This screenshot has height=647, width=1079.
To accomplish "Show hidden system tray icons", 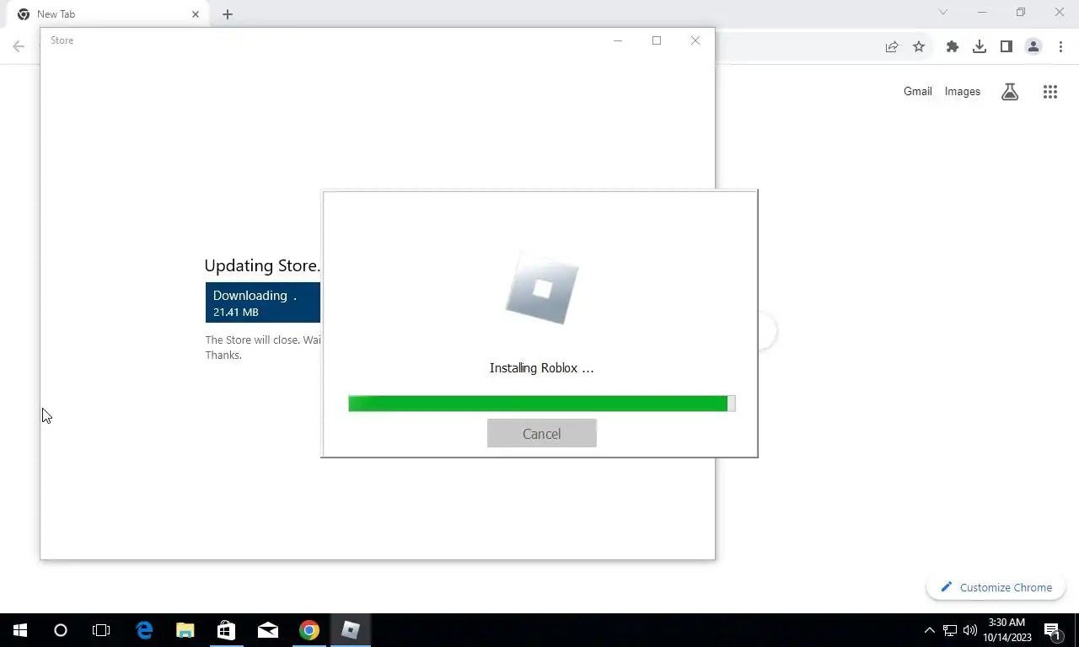I will tap(930, 630).
